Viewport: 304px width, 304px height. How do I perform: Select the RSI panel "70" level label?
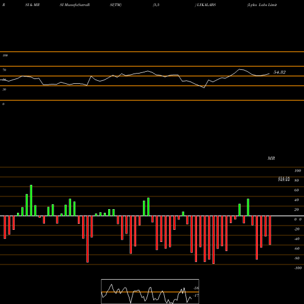(x=4, y=70)
